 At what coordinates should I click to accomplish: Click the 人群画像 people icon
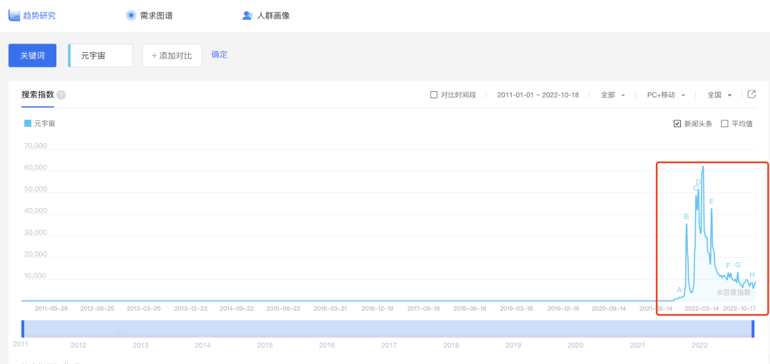click(x=247, y=15)
